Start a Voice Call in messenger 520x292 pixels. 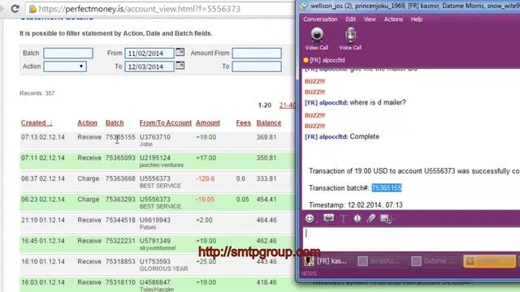[350, 39]
